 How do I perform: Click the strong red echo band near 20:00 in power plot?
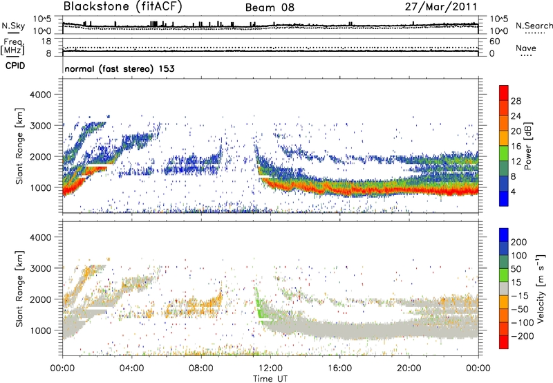coord(409,191)
